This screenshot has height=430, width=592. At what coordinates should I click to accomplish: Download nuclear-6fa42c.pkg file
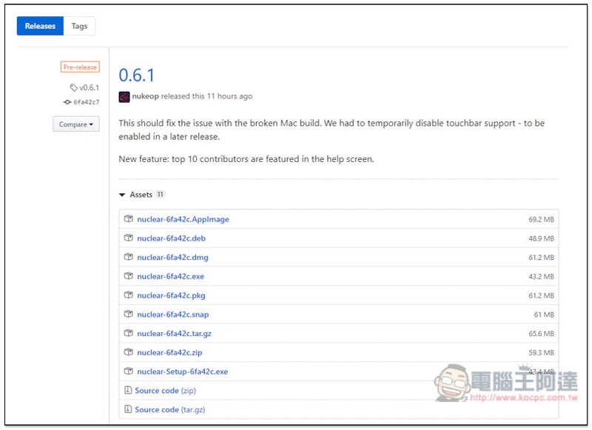(x=171, y=295)
